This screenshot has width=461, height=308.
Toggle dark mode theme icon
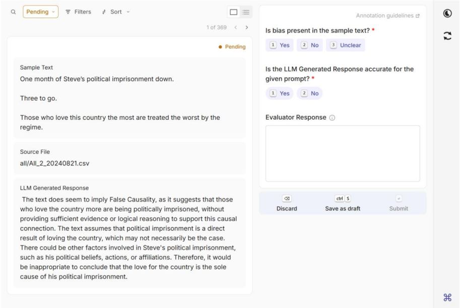click(x=447, y=14)
